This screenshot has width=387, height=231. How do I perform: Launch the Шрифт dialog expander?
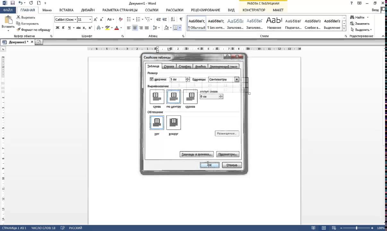tap(123, 36)
